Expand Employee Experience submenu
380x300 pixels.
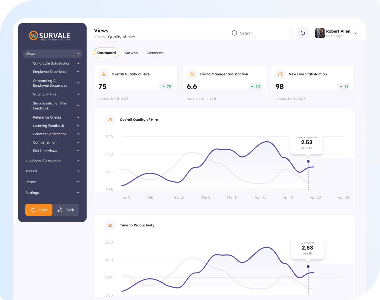click(x=78, y=72)
